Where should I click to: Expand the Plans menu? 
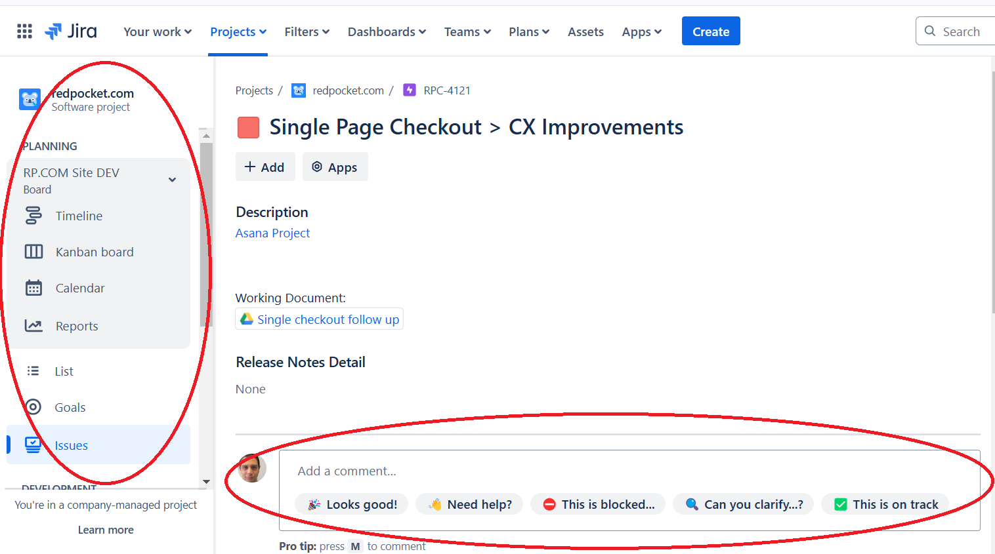click(x=529, y=31)
